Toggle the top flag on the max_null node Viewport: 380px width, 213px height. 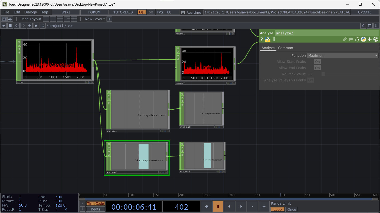click(x=182, y=144)
